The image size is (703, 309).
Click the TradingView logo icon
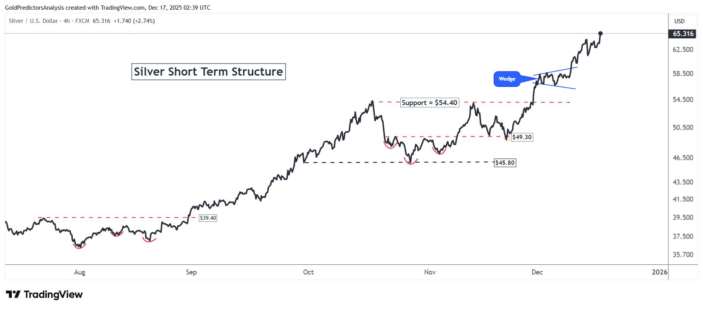pos(13,294)
